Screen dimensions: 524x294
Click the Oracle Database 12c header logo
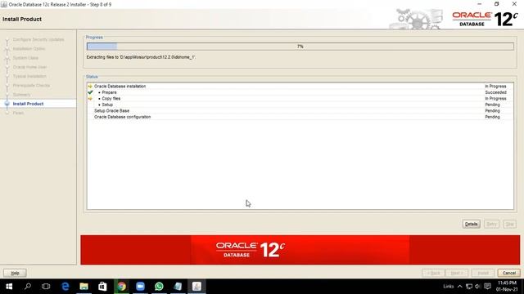[485, 19]
